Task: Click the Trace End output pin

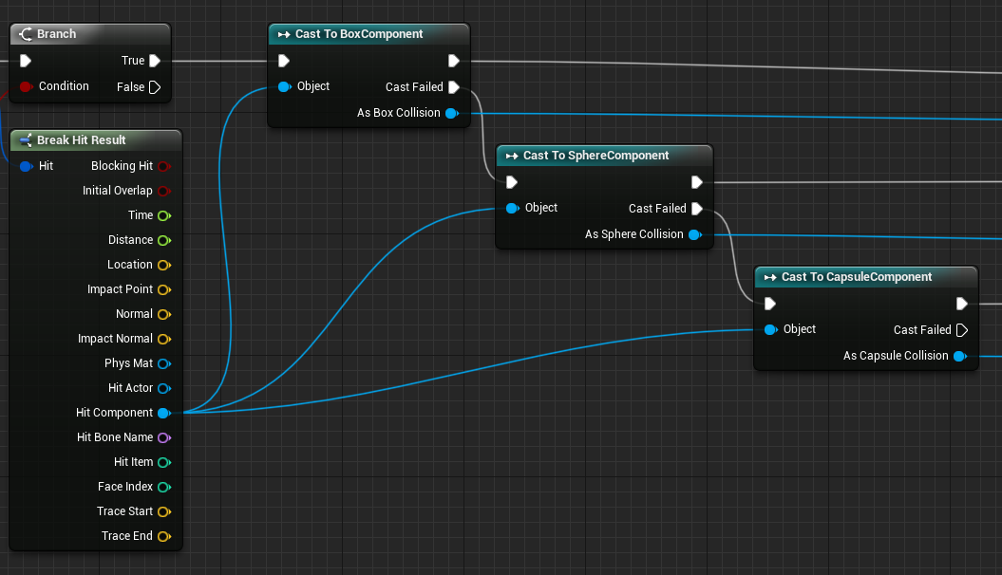Action: point(164,536)
